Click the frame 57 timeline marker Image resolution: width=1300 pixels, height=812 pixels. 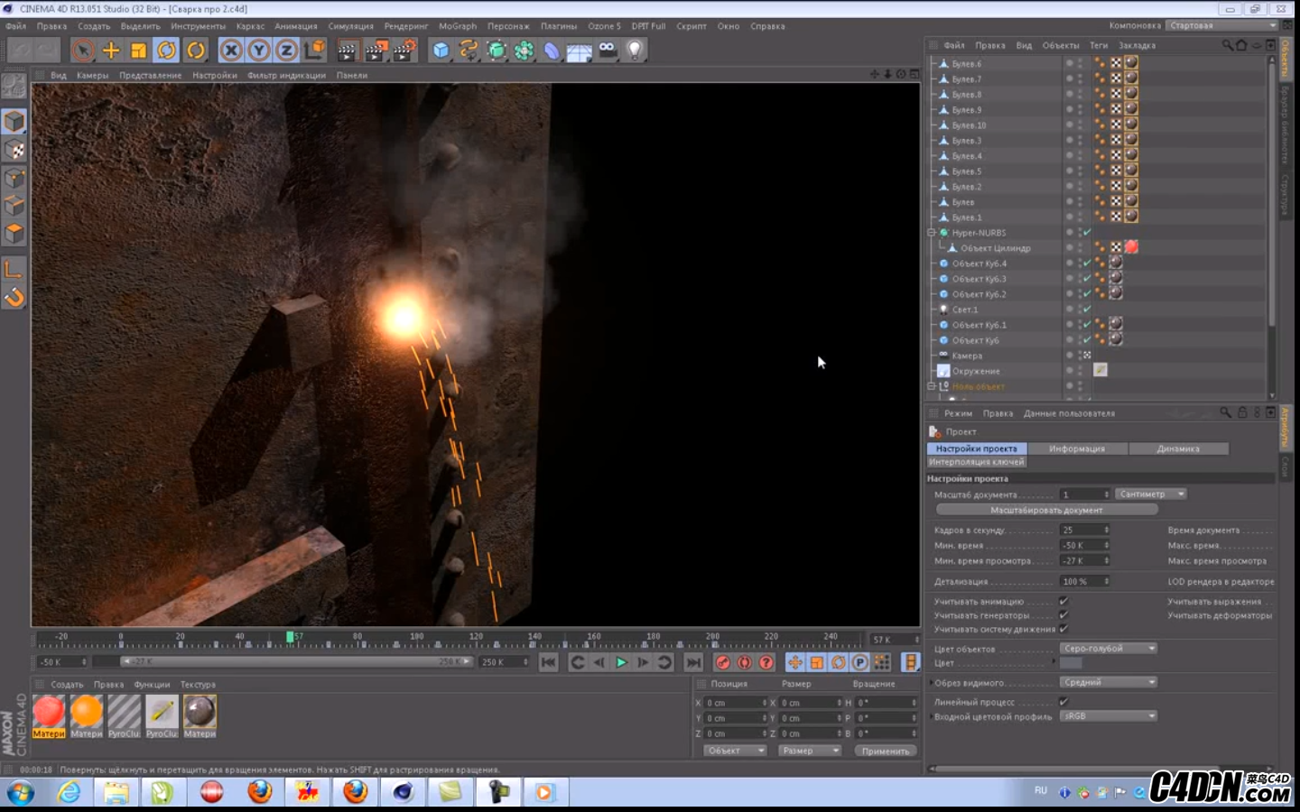pyautogui.click(x=291, y=637)
